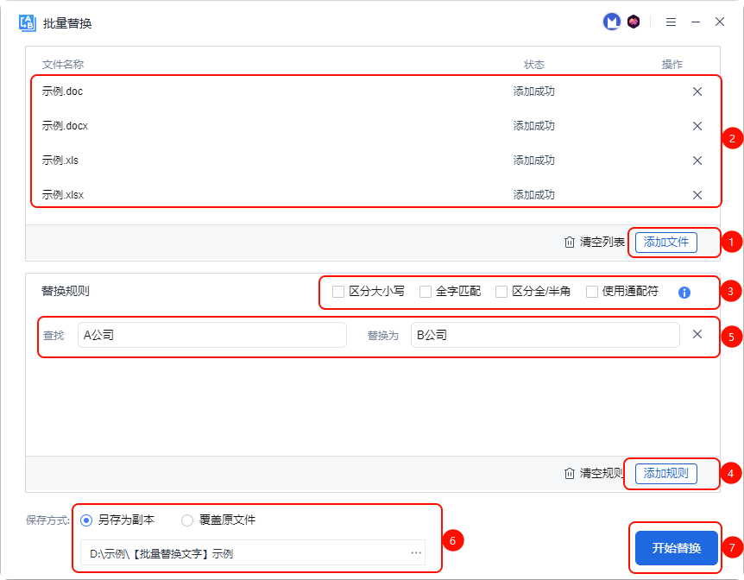Click the 查找 input field with A公司
The height and width of the screenshot is (580, 744).
click(x=211, y=335)
